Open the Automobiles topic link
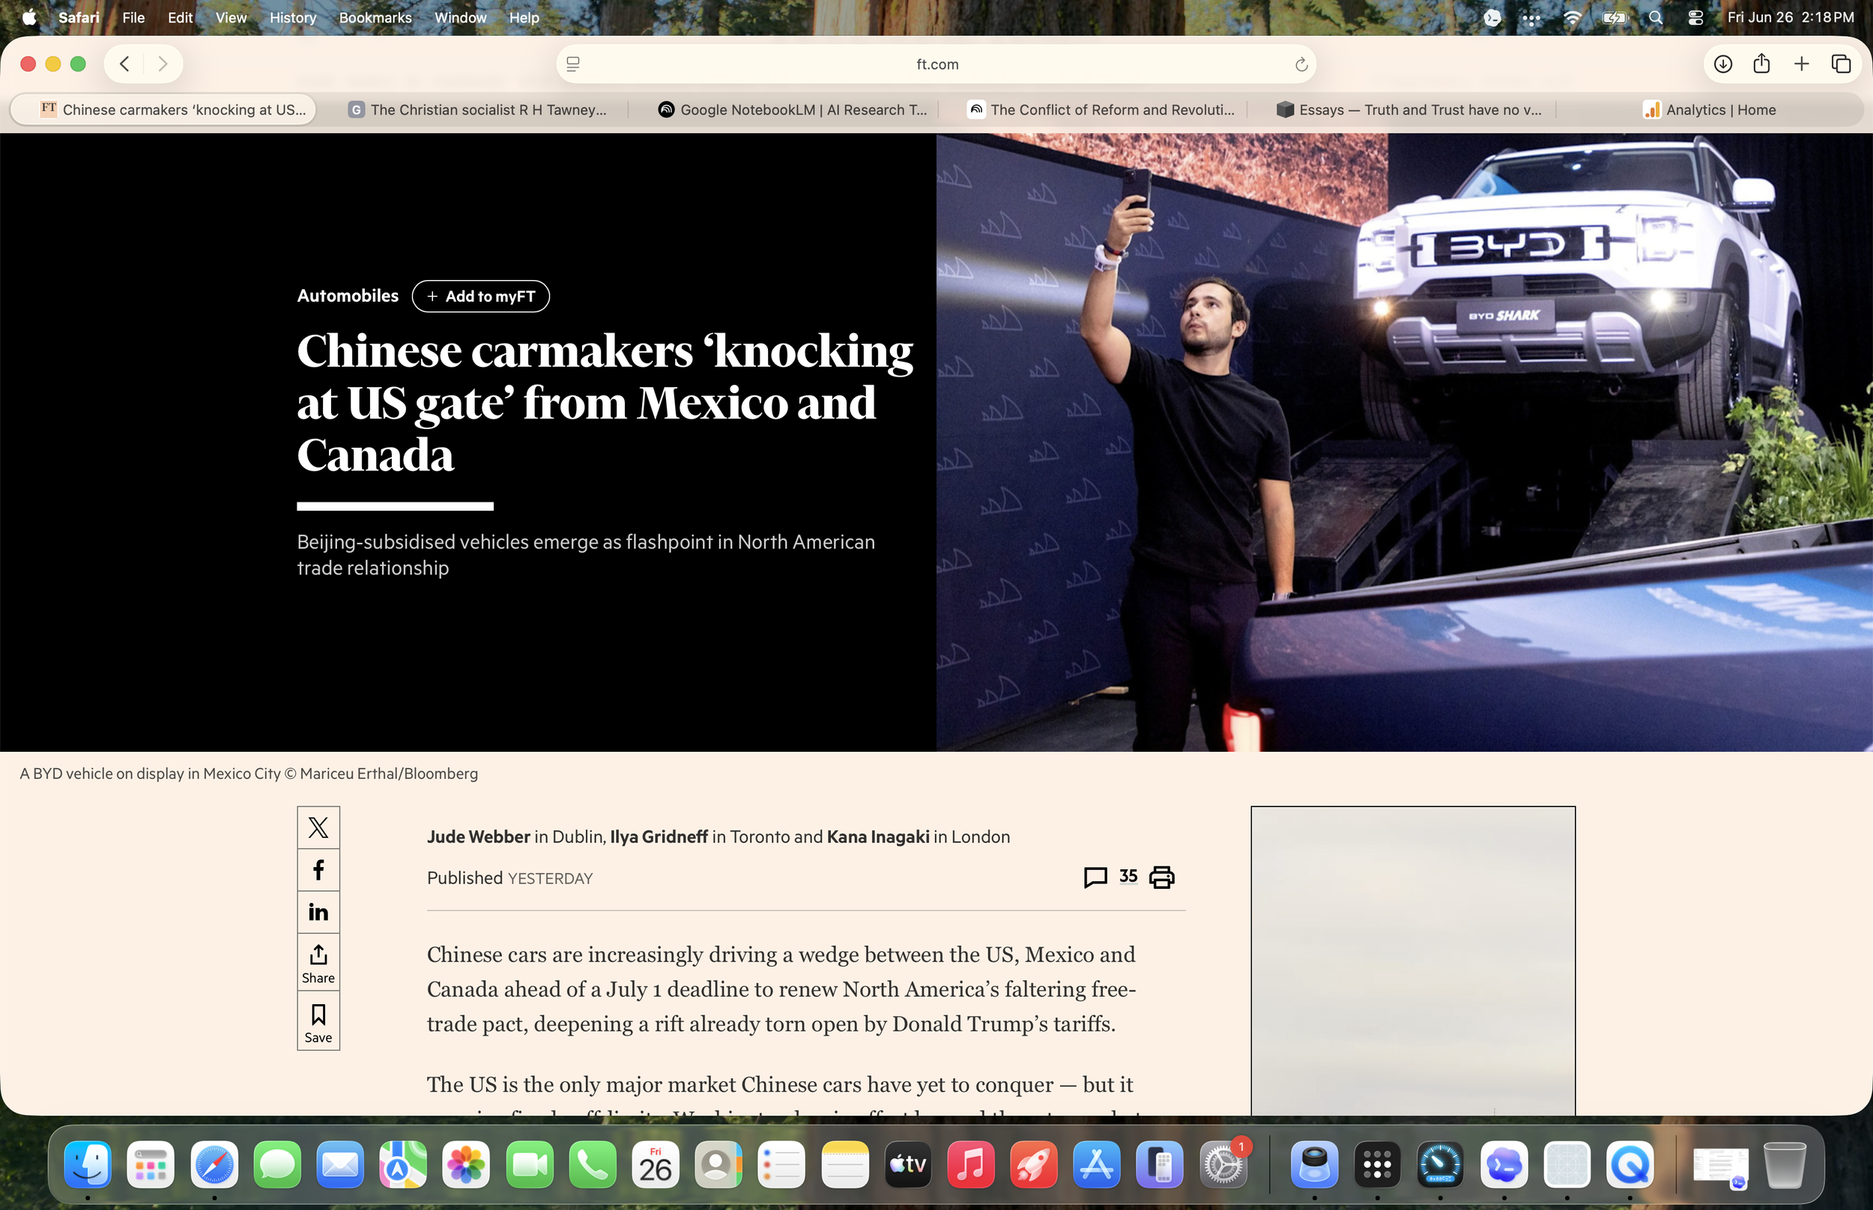The image size is (1873, 1210). click(x=348, y=297)
